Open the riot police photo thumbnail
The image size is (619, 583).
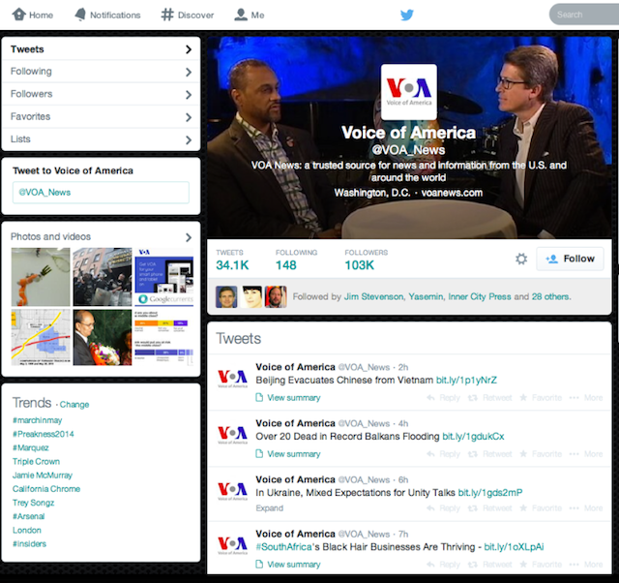pyautogui.click(x=103, y=277)
